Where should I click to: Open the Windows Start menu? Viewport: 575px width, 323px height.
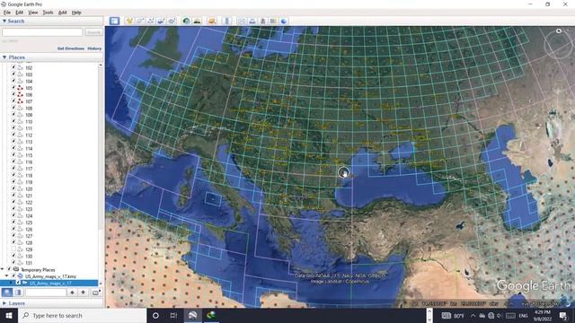[9, 315]
